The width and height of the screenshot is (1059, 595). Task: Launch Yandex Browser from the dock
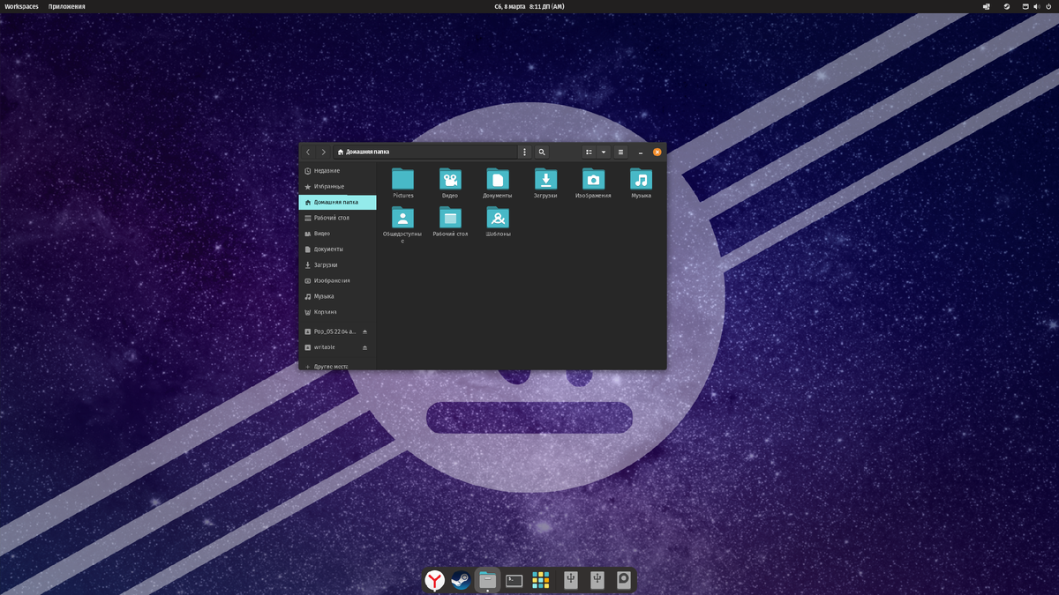434,580
